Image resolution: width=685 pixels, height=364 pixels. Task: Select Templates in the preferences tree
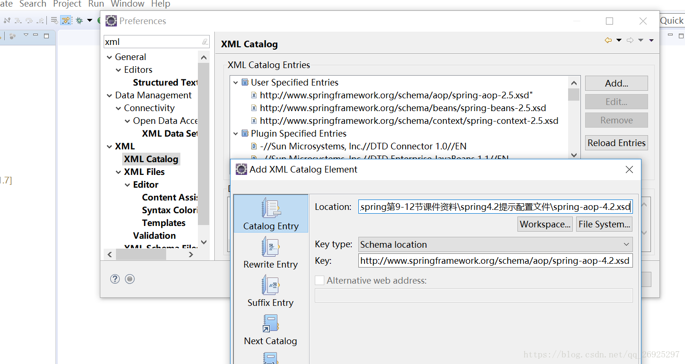click(x=164, y=223)
